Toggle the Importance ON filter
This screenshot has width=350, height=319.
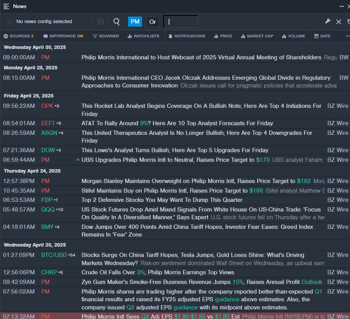click(x=63, y=36)
